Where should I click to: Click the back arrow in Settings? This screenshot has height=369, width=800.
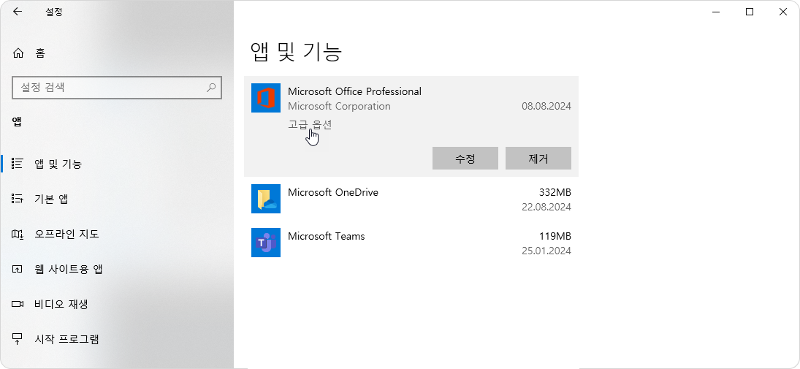tap(18, 12)
